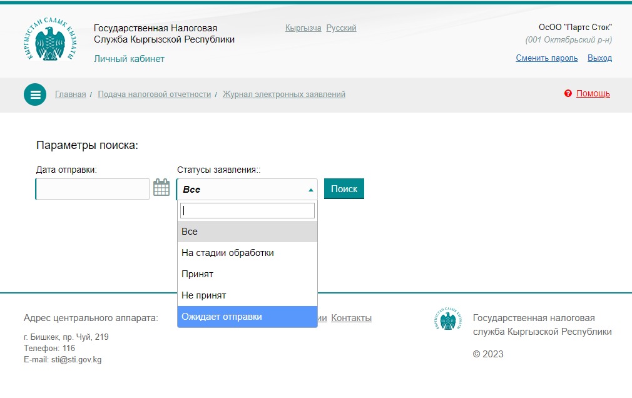Click the red help question mark icon
The image size is (632, 398).
point(568,94)
